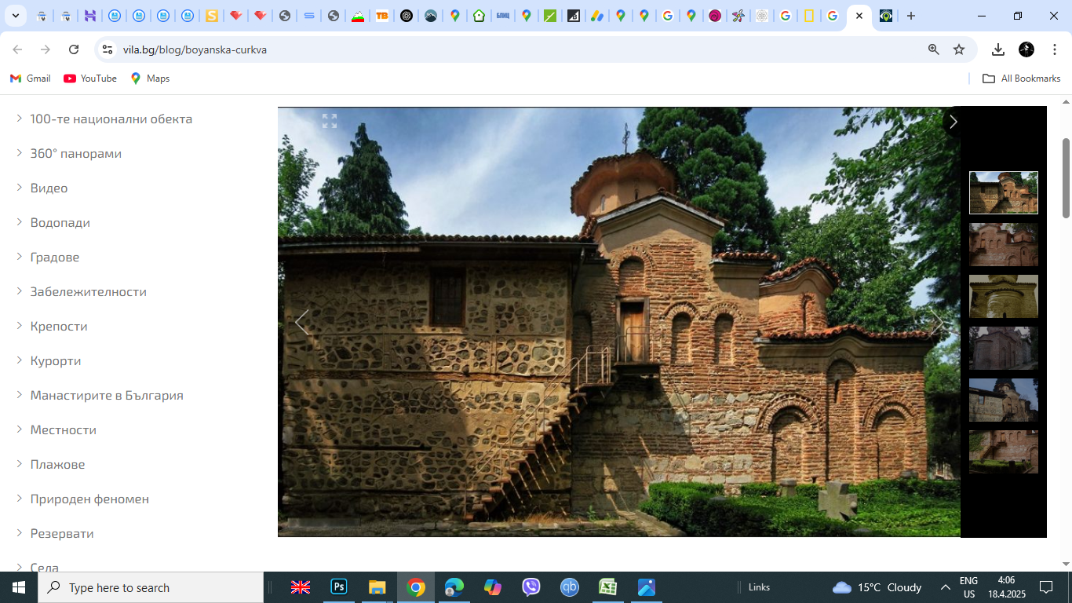This screenshot has height=603, width=1072.
Task: Open the Photos app taskbar icon
Action: click(x=647, y=587)
